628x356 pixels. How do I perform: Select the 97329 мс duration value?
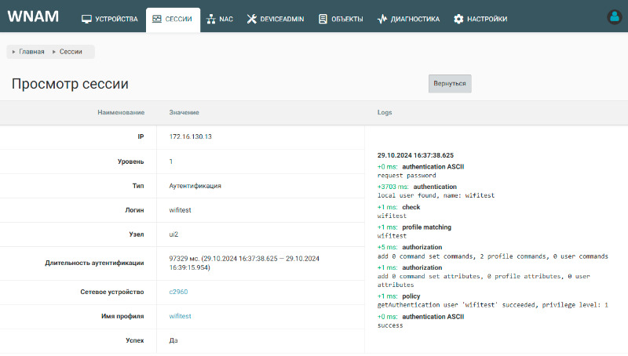(244, 263)
